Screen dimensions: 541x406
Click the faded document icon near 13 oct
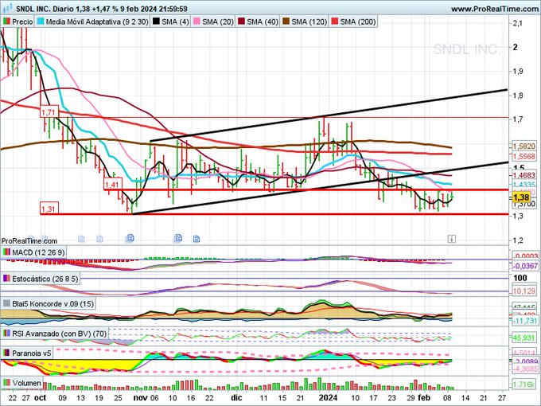point(81,239)
